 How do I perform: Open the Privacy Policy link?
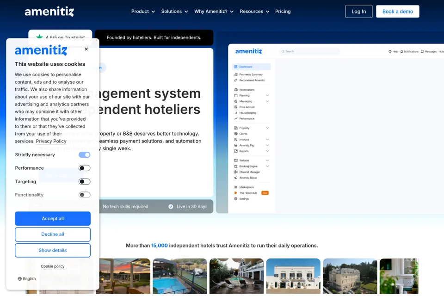[x=51, y=141]
